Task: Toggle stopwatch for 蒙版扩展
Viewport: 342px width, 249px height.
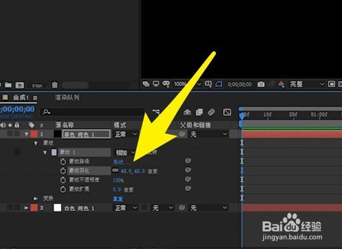Action: pos(63,189)
